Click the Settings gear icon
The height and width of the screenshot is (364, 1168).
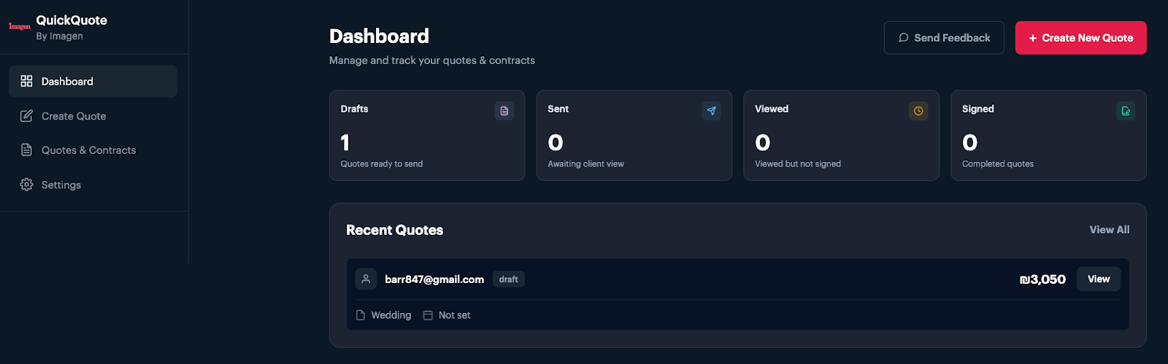(x=26, y=185)
